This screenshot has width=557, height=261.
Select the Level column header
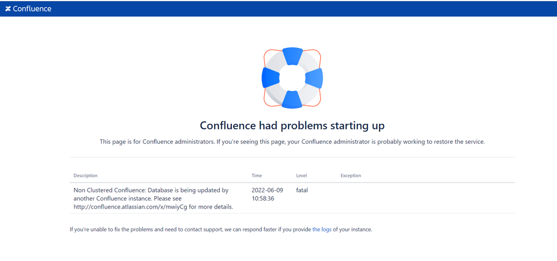click(301, 176)
